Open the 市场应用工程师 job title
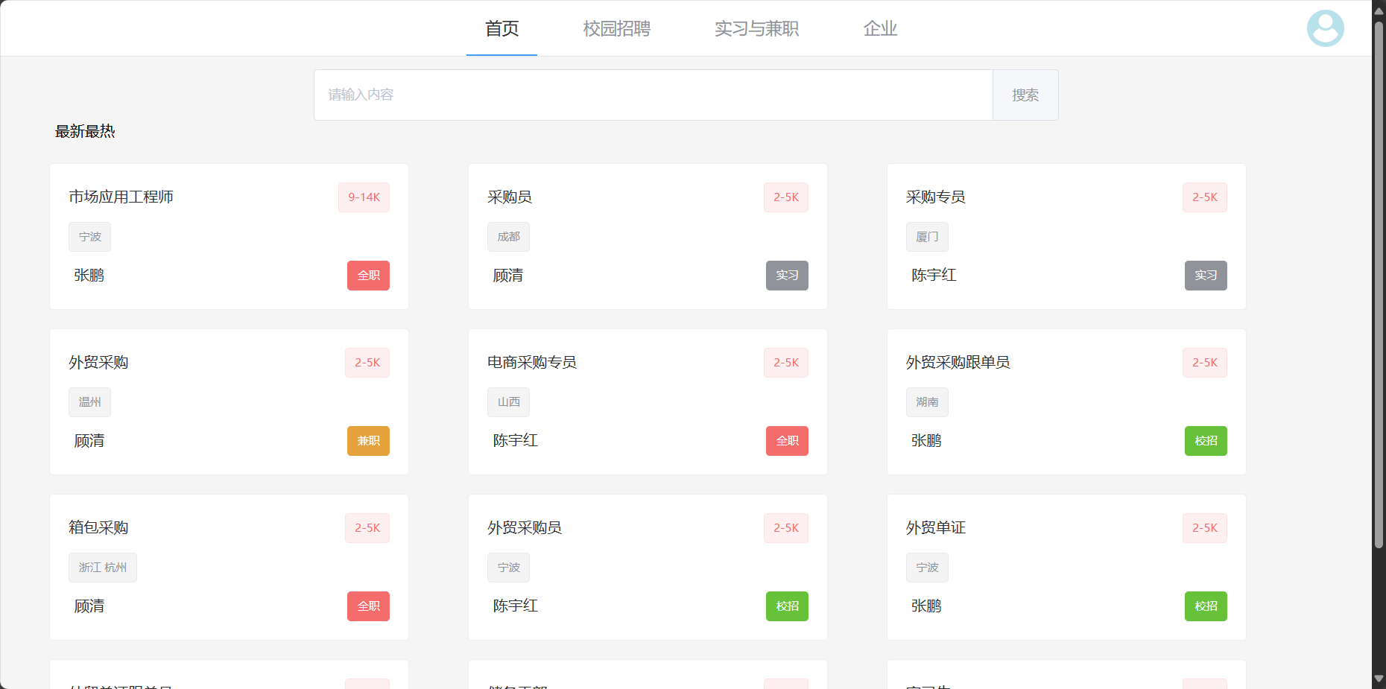This screenshot has width=1386, height=689. 121,197
